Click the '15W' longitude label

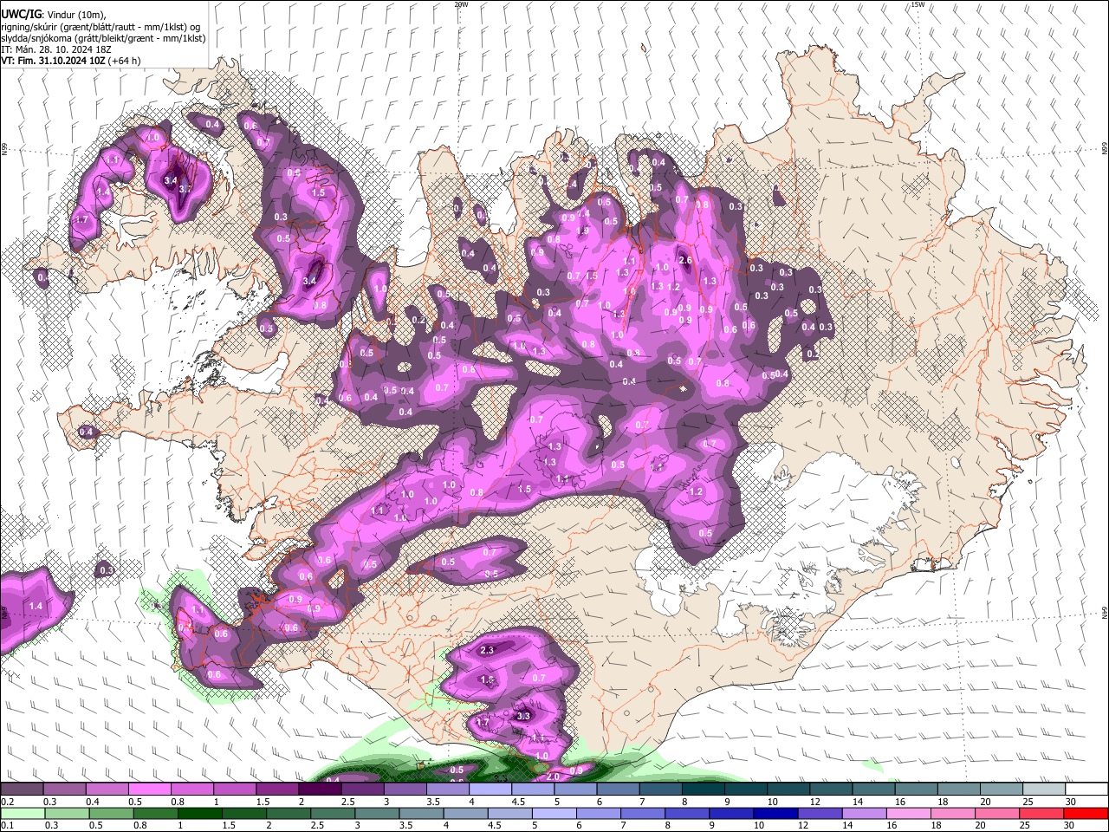pos(918,4)
